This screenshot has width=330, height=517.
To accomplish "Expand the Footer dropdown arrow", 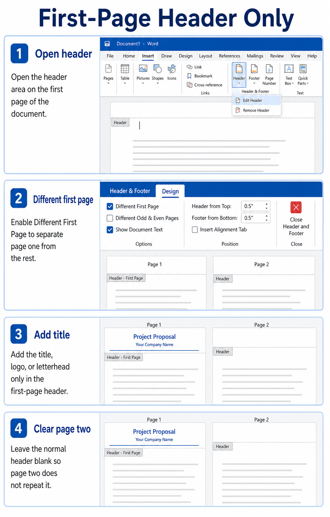I will coord(254,83).
